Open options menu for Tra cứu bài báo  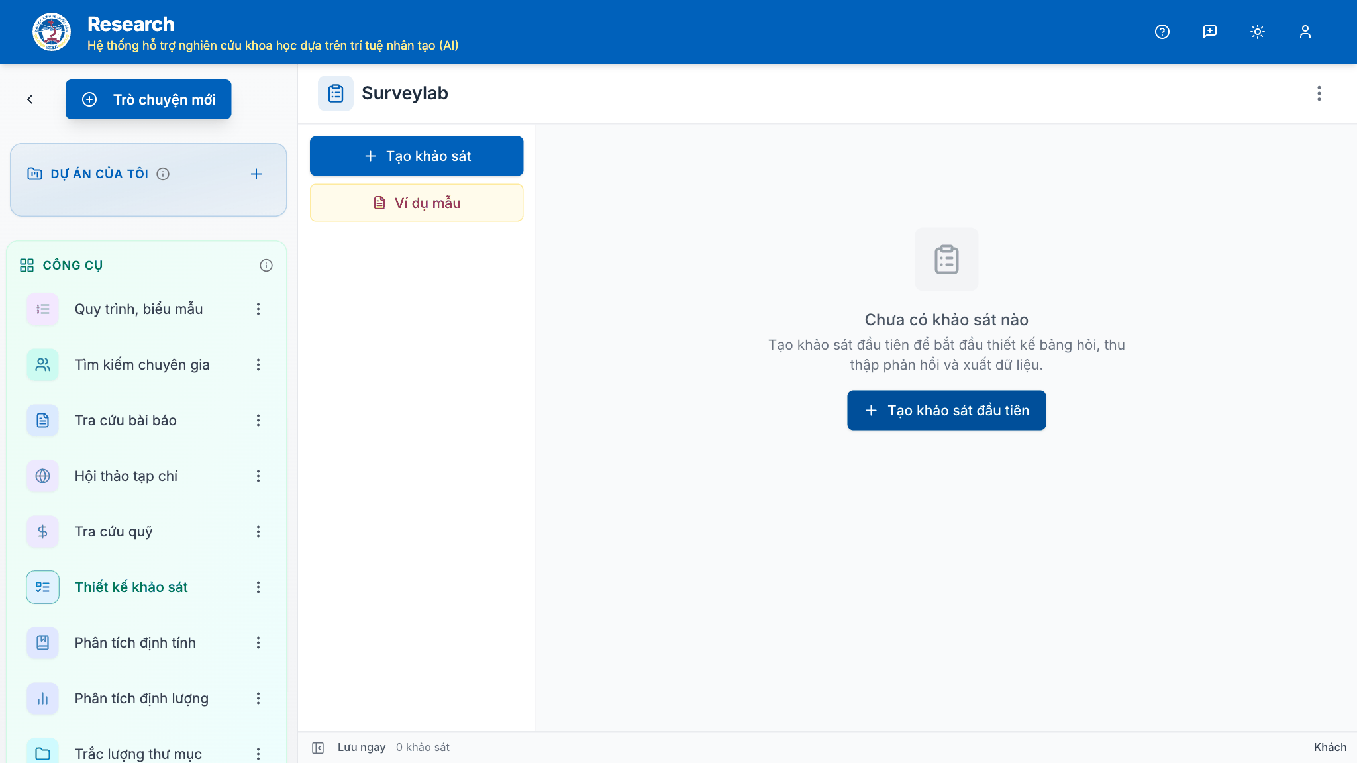click(258, 421)
